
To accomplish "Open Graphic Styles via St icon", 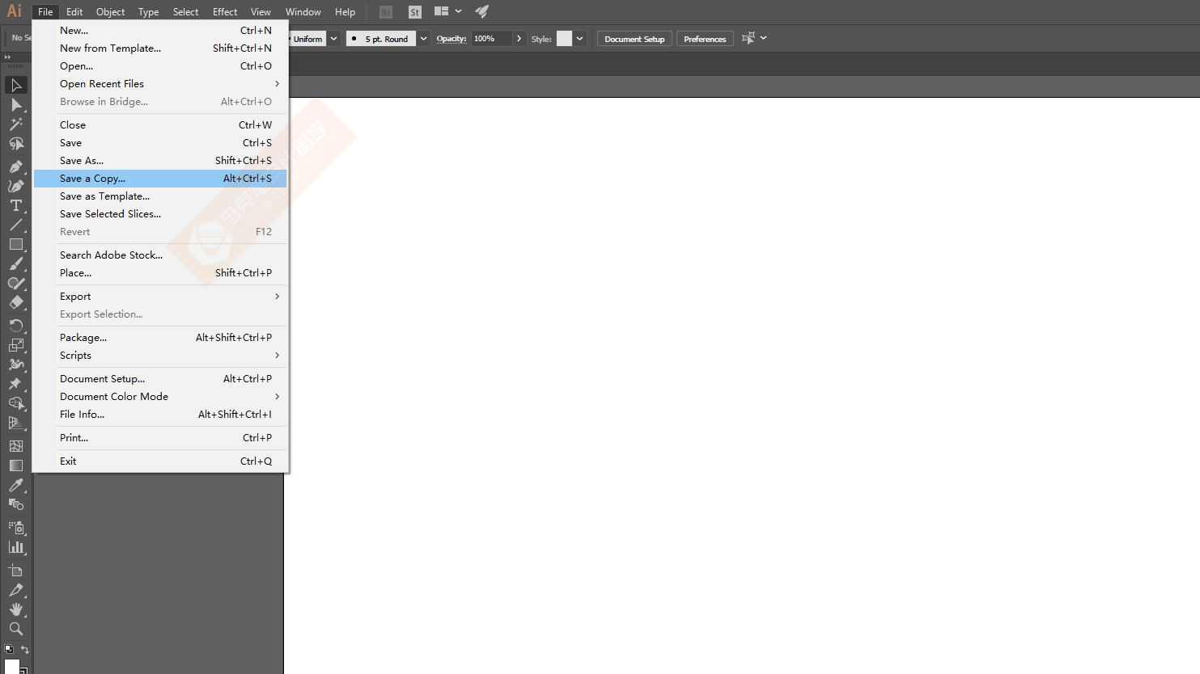I will [414, 11].
